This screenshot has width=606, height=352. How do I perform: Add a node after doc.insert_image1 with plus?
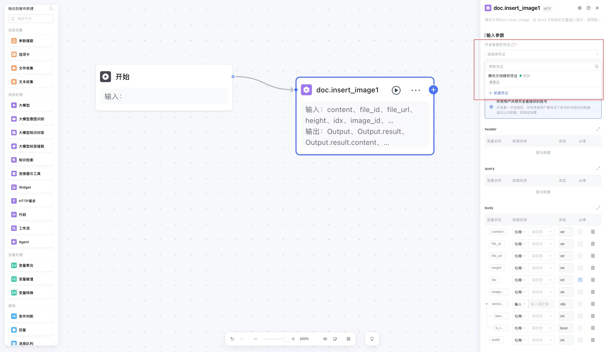433,90
